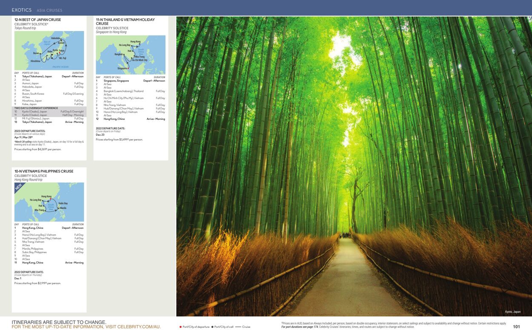Click the page number 101
Screen dimensions: 532x330
[x=516, y=327]
